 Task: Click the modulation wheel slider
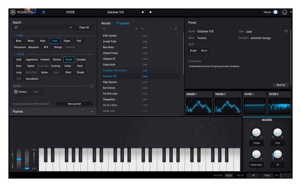[27, 159]
